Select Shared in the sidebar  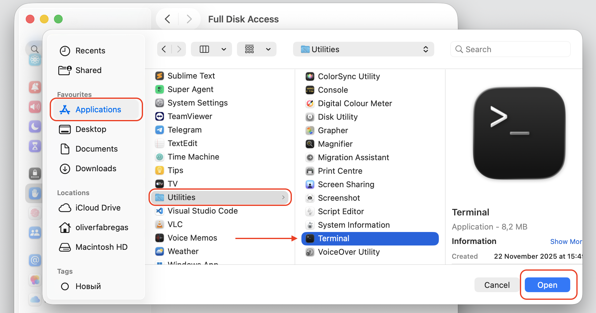pos(97,70)
